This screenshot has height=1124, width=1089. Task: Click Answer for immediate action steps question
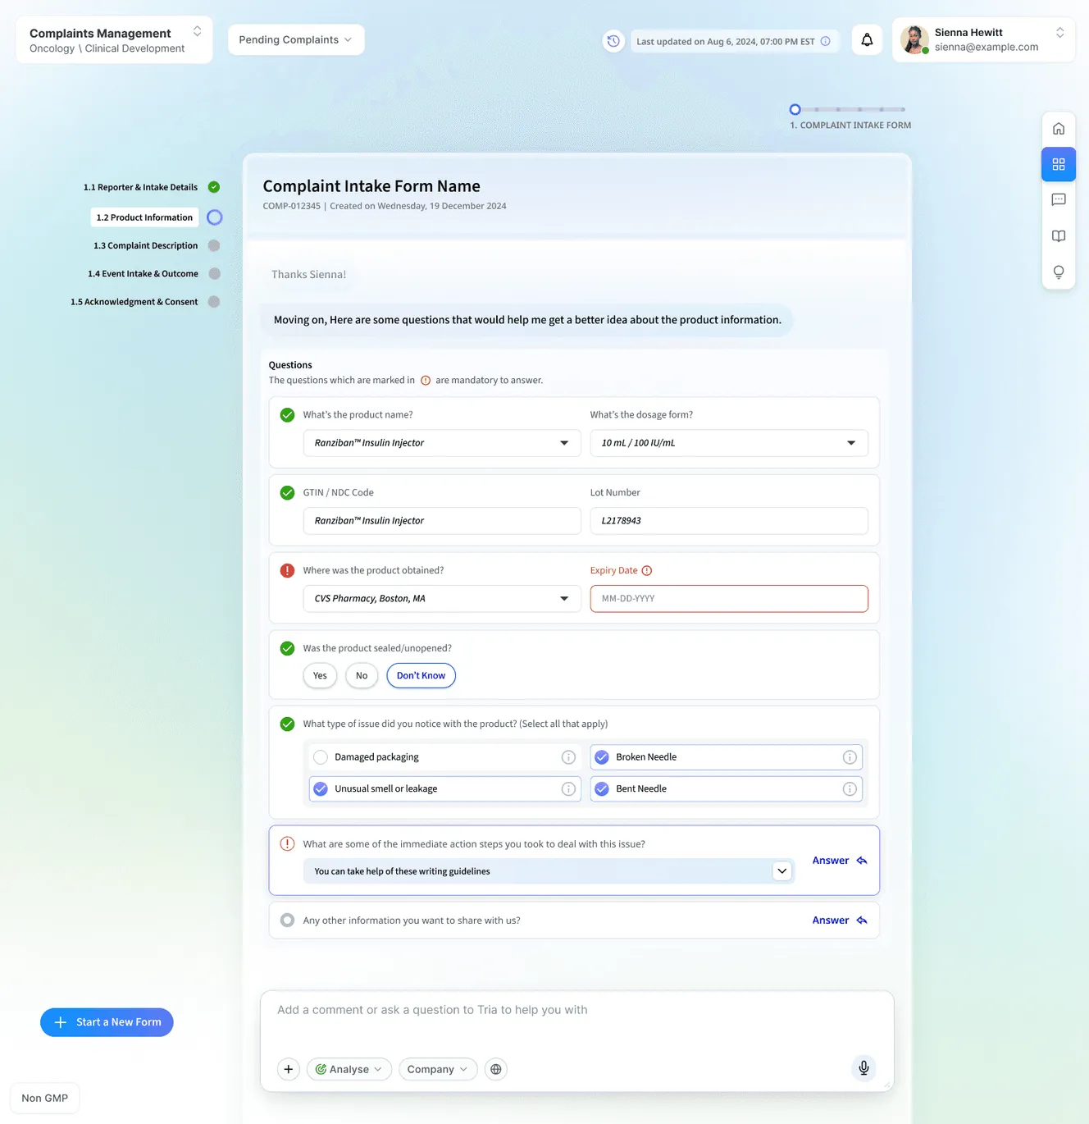840,861
